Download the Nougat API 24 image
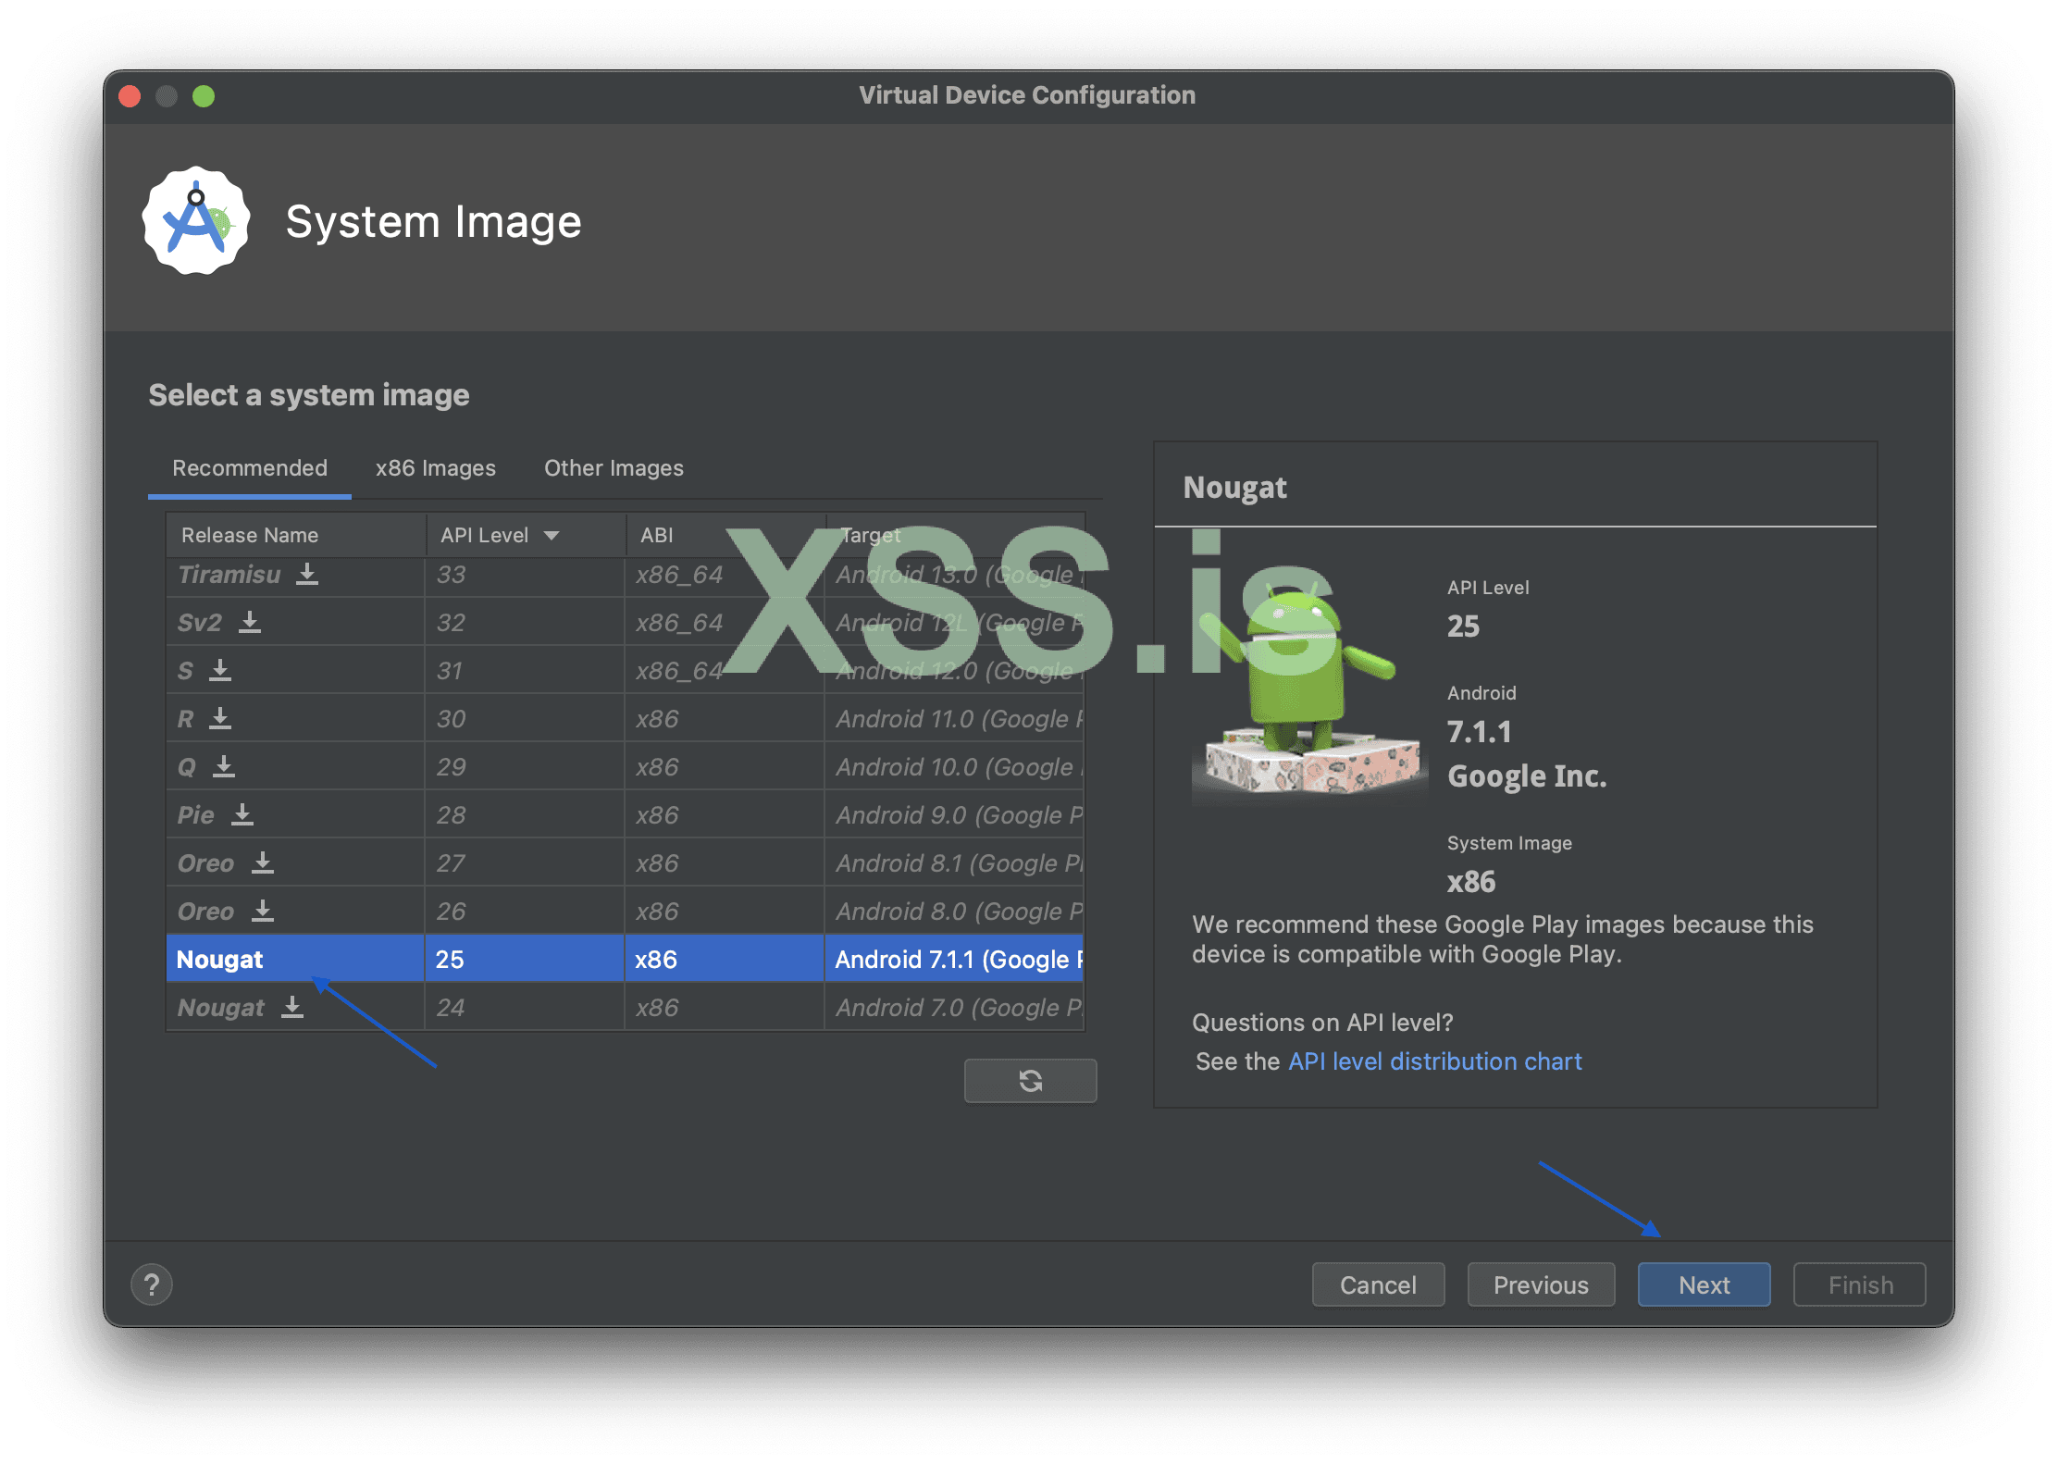The height and width of the screenshot is (1464, 2058). click(292, 1008)
